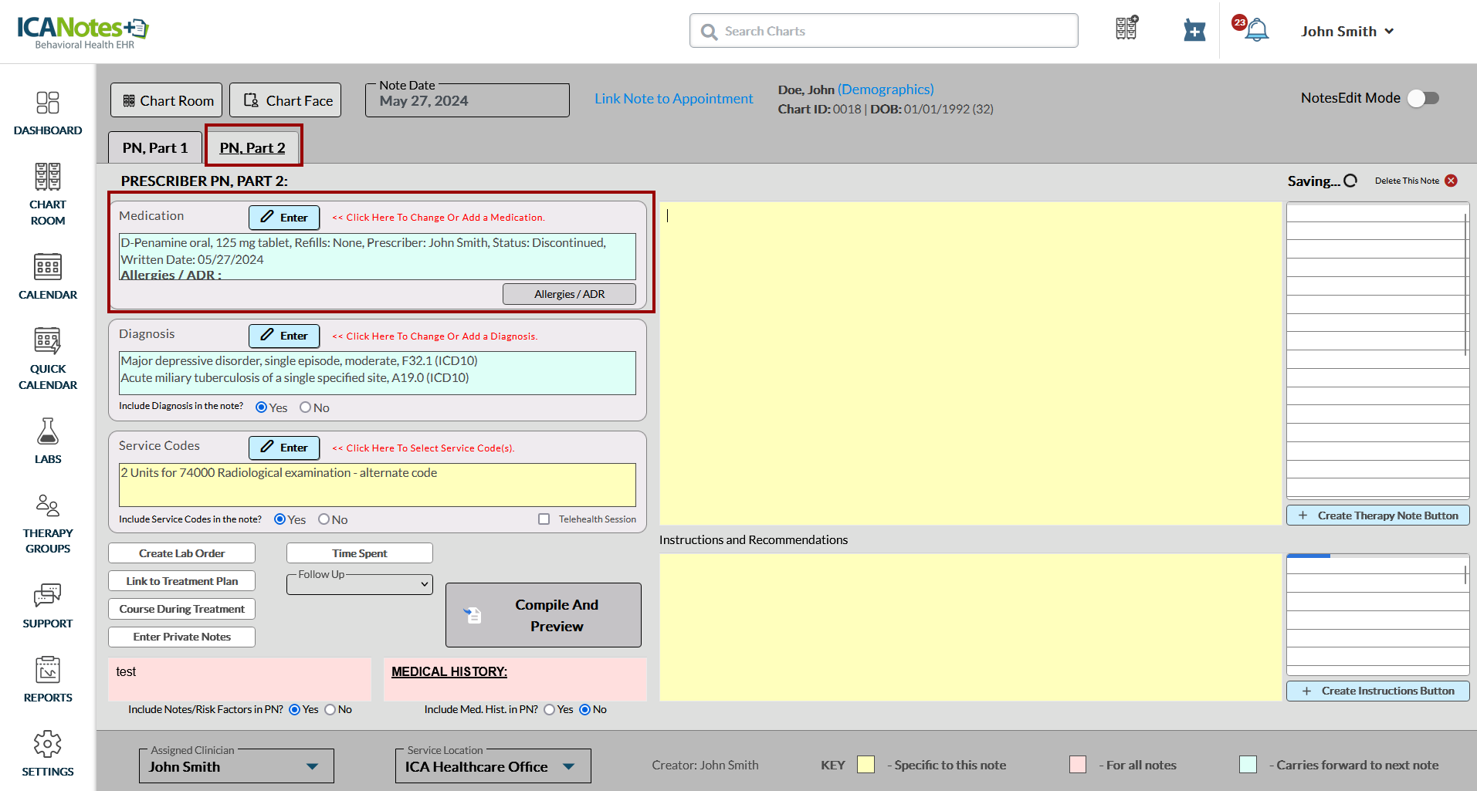
Task: Click the Search Charts input field
Action: [x=883, y=31]
